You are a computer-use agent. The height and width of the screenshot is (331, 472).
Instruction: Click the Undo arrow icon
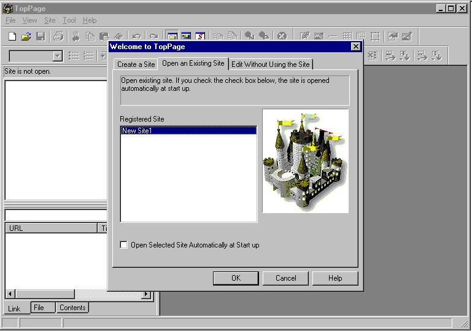click(x=136, y=36)
